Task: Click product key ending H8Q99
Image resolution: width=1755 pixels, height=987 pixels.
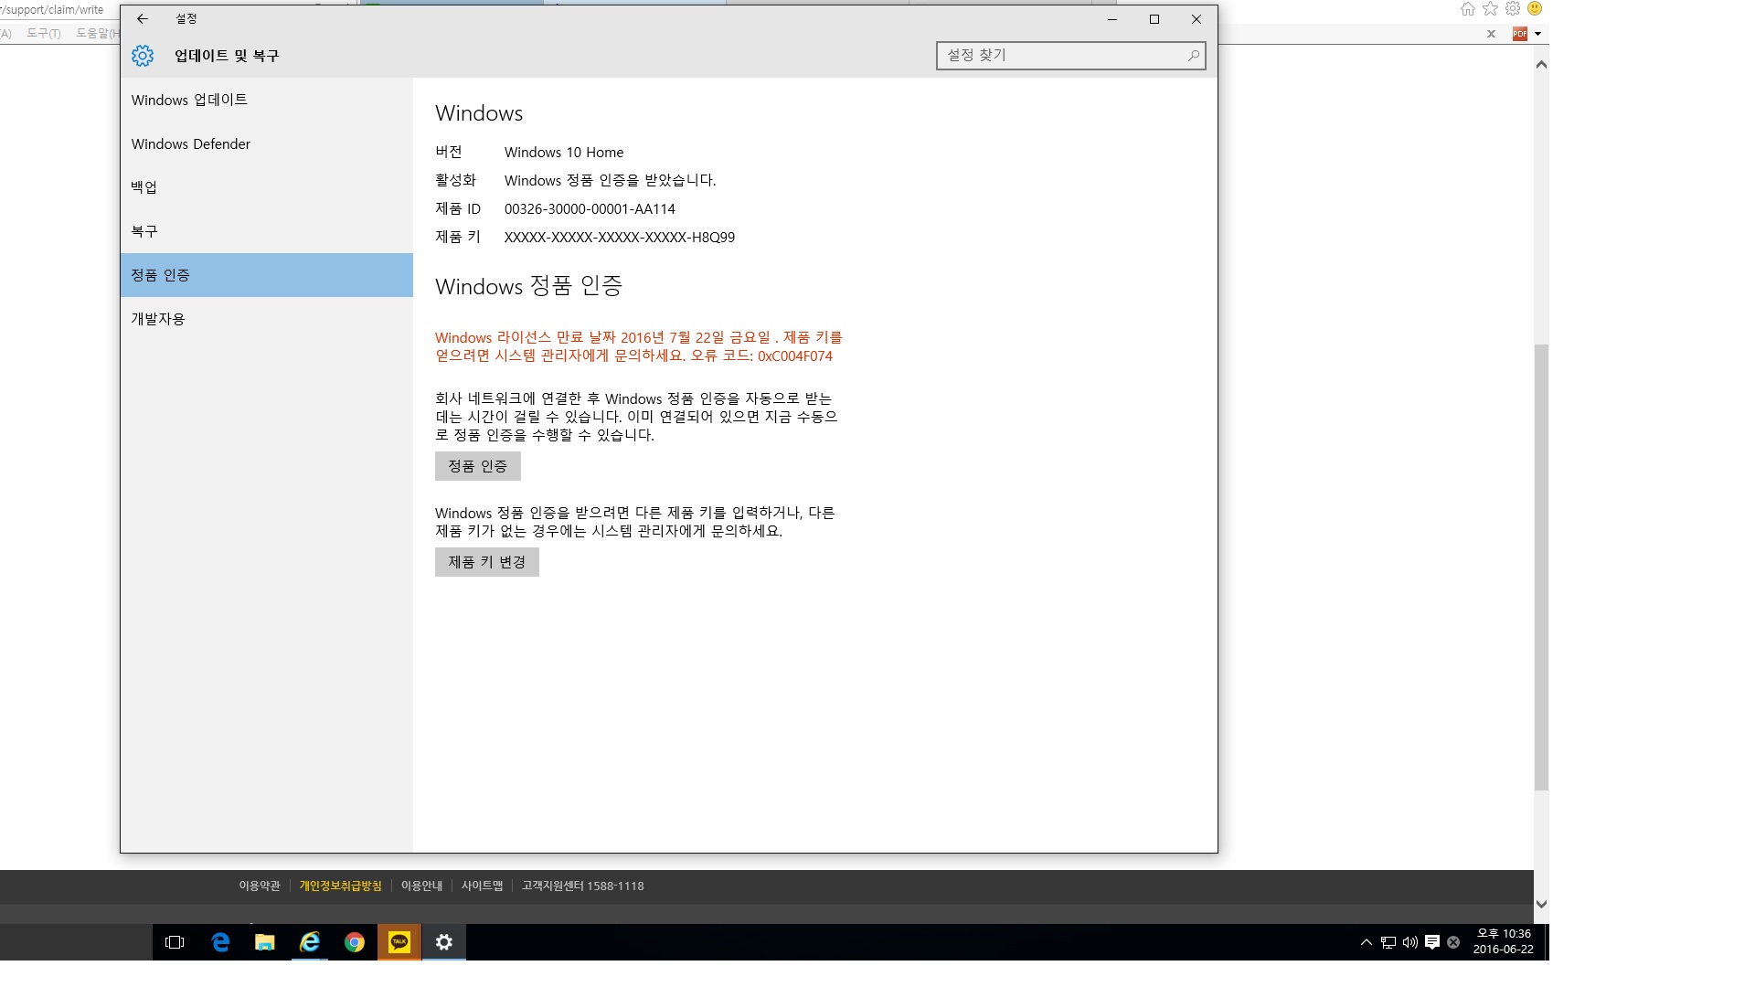Action: pos(620,238)
